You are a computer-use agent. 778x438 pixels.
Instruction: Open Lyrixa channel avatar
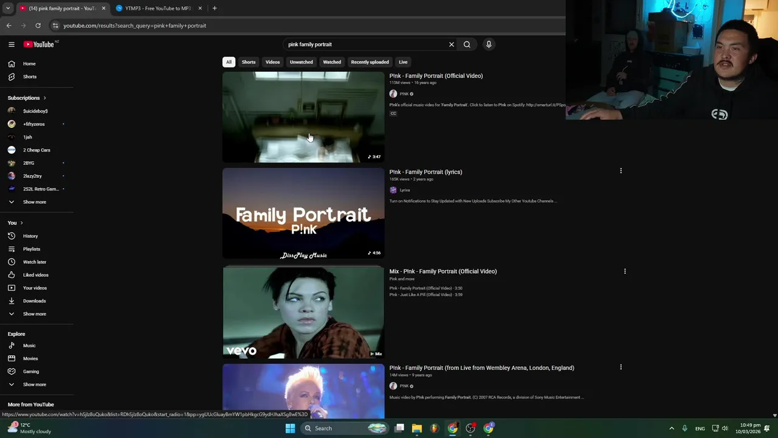point(393,190)
